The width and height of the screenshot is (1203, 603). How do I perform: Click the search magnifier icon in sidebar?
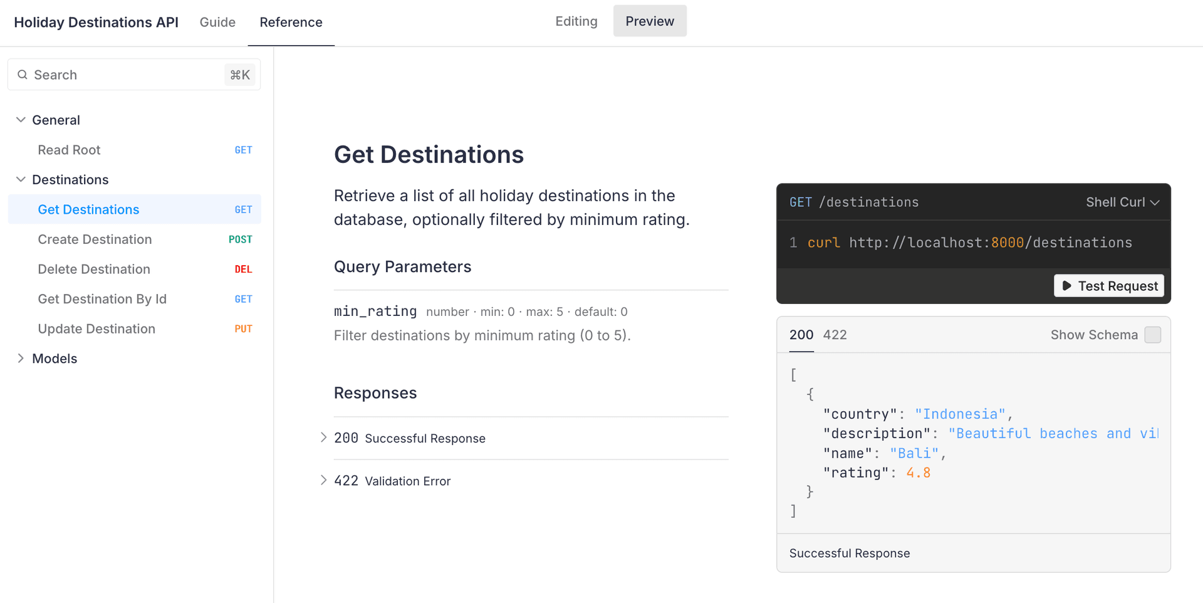[23, 74]
